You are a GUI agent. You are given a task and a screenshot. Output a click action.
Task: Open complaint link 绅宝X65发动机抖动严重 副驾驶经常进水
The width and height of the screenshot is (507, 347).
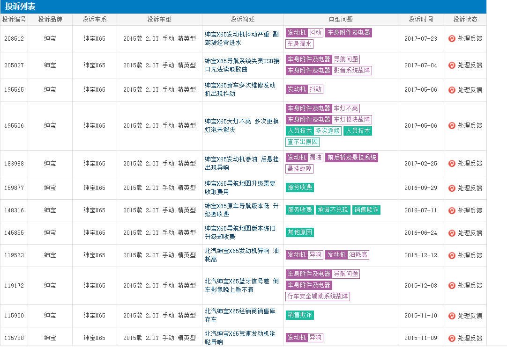click(x=242, y=38)
